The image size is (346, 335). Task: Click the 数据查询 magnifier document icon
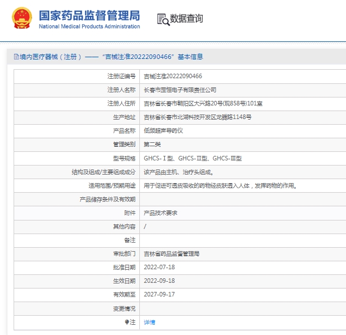[x=163, y=19]
